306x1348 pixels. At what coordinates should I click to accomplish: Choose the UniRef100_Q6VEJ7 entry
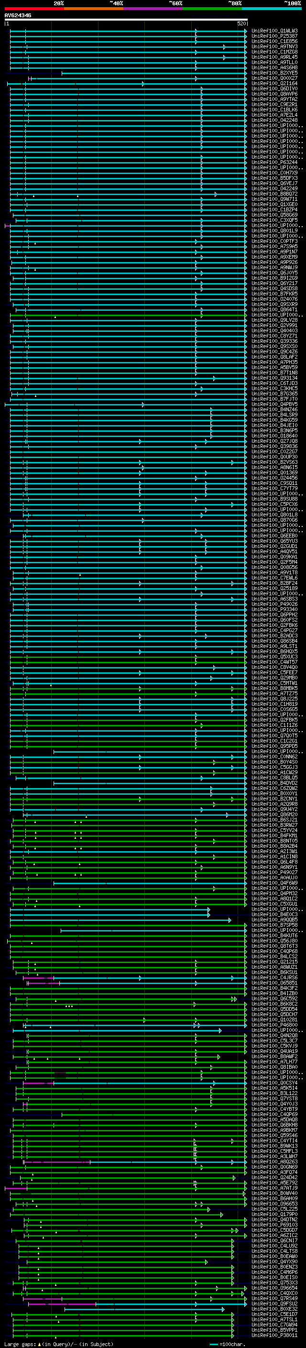274,183
